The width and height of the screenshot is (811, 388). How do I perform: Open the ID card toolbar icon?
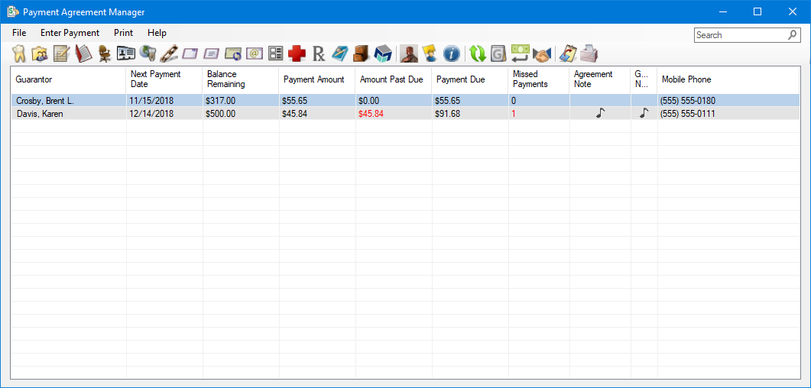[125, 54]
